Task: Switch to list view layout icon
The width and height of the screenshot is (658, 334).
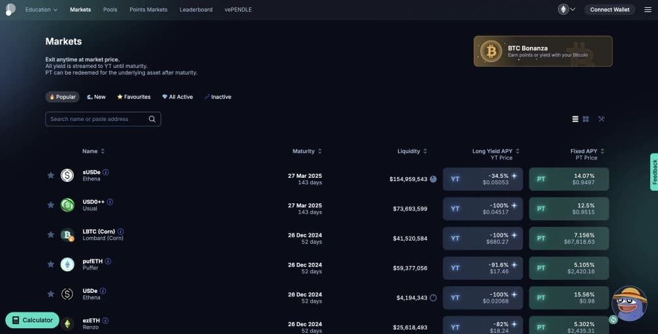Action: coord(575,119)
